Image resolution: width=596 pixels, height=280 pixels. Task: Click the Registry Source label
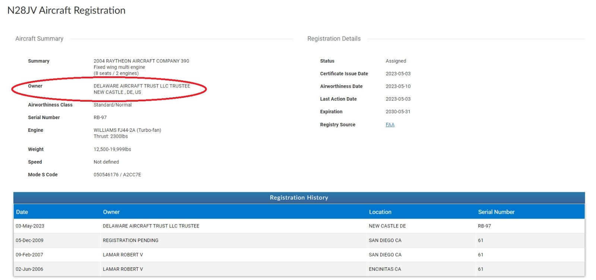click(x=337, y=125)
